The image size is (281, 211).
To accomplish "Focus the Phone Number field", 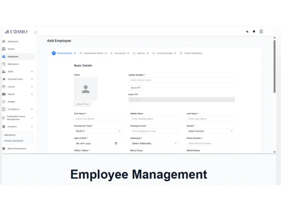I will point(211,143).
